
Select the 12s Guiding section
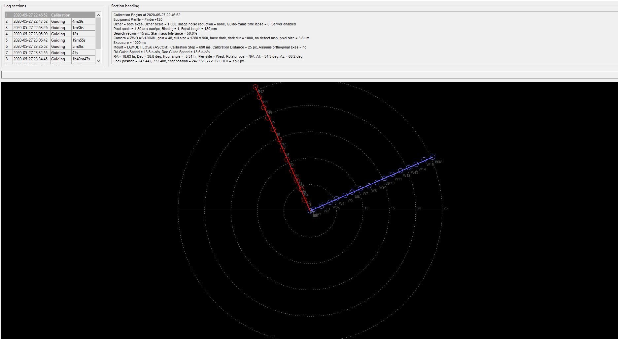point(50,34)
